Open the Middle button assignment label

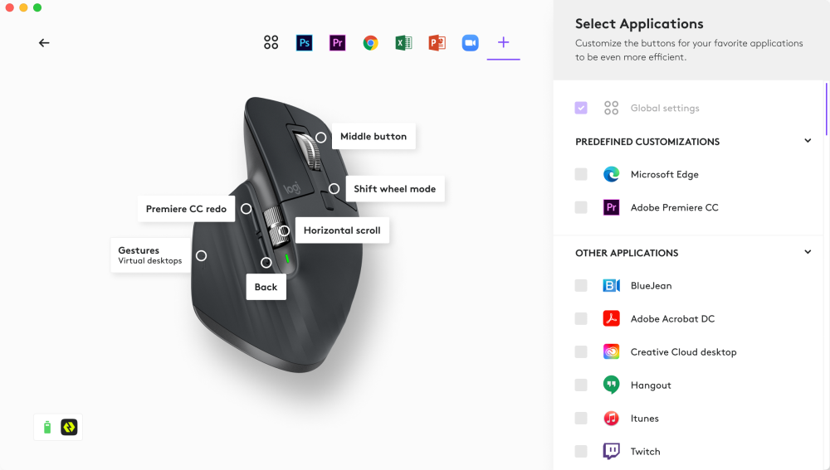[x=373, y=137]
